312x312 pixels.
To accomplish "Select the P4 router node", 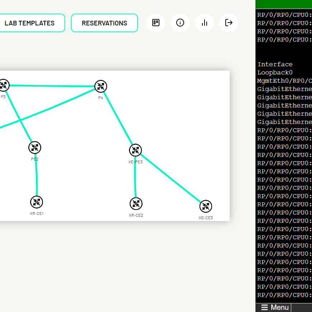I will pyautogui.click(x=101, y=86).
